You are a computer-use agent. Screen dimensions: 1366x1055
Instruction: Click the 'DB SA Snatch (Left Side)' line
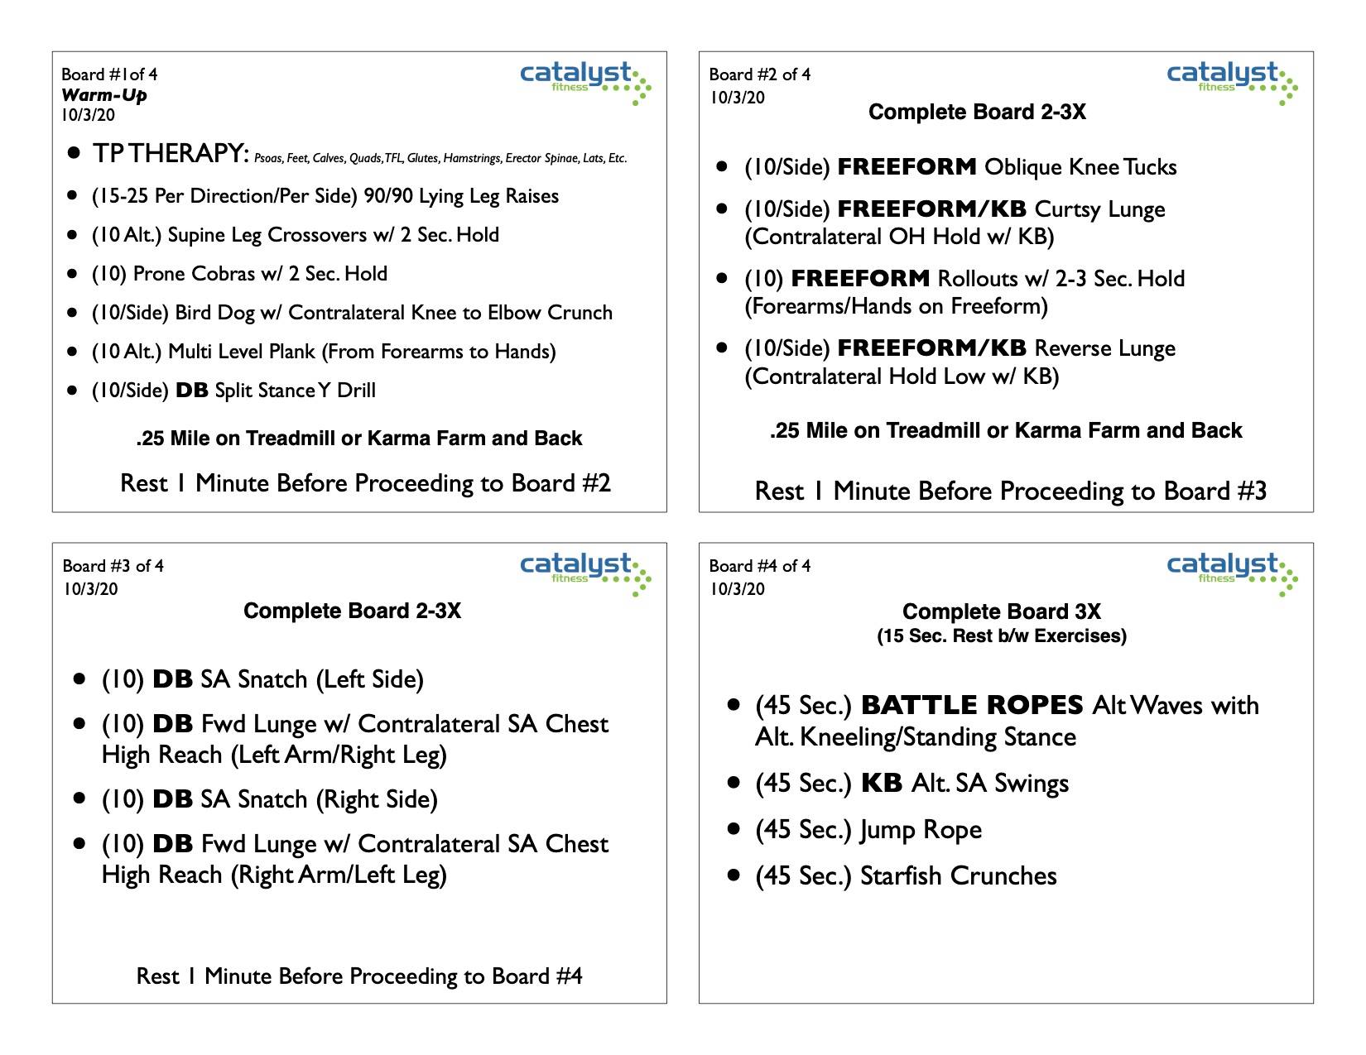pos(262,679)
